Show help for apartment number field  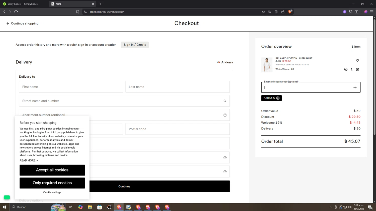coord(225,115)
